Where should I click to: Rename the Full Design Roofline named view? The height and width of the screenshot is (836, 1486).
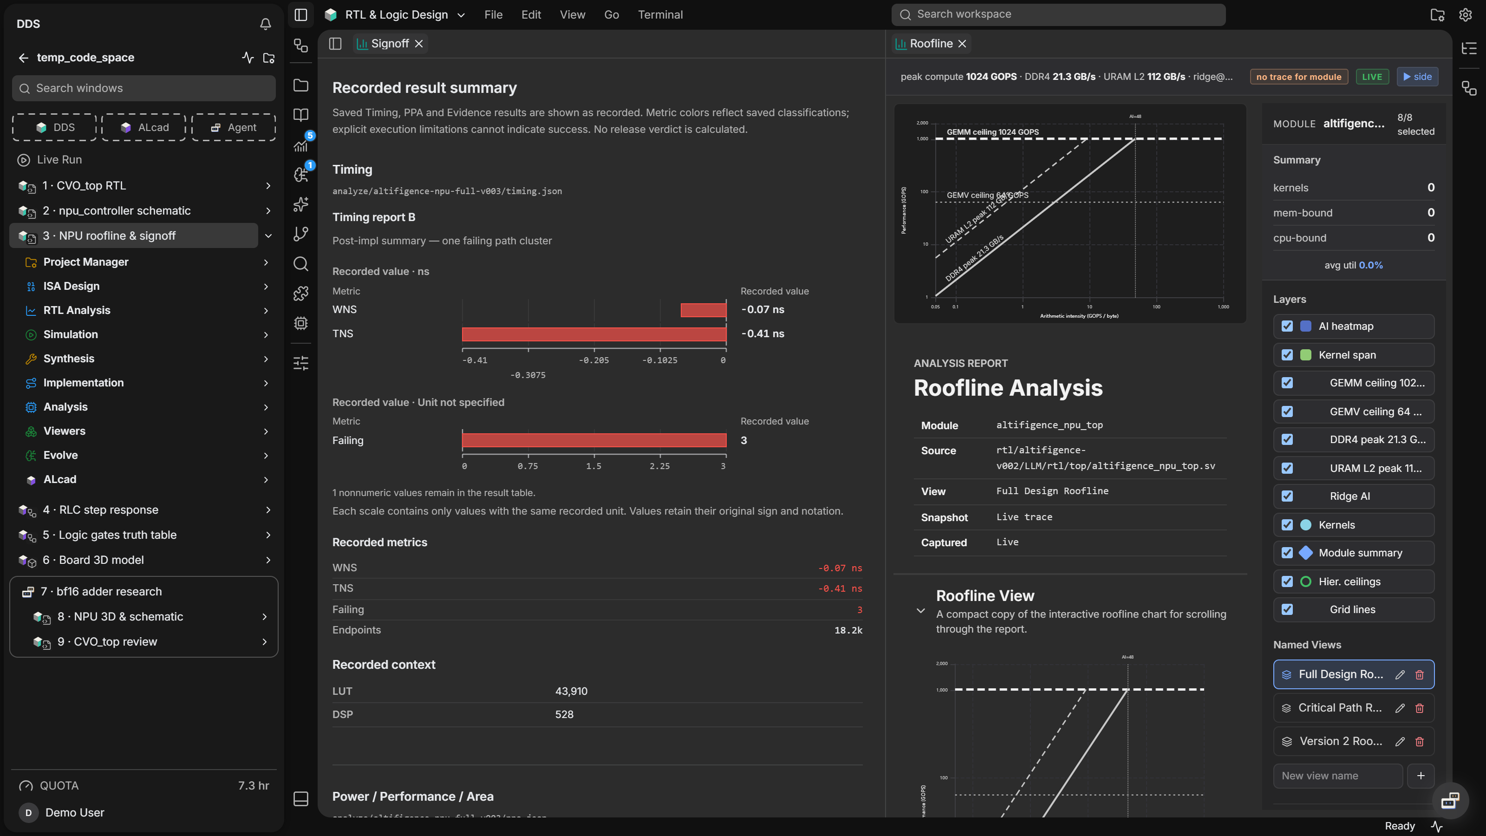point(1400,674)
